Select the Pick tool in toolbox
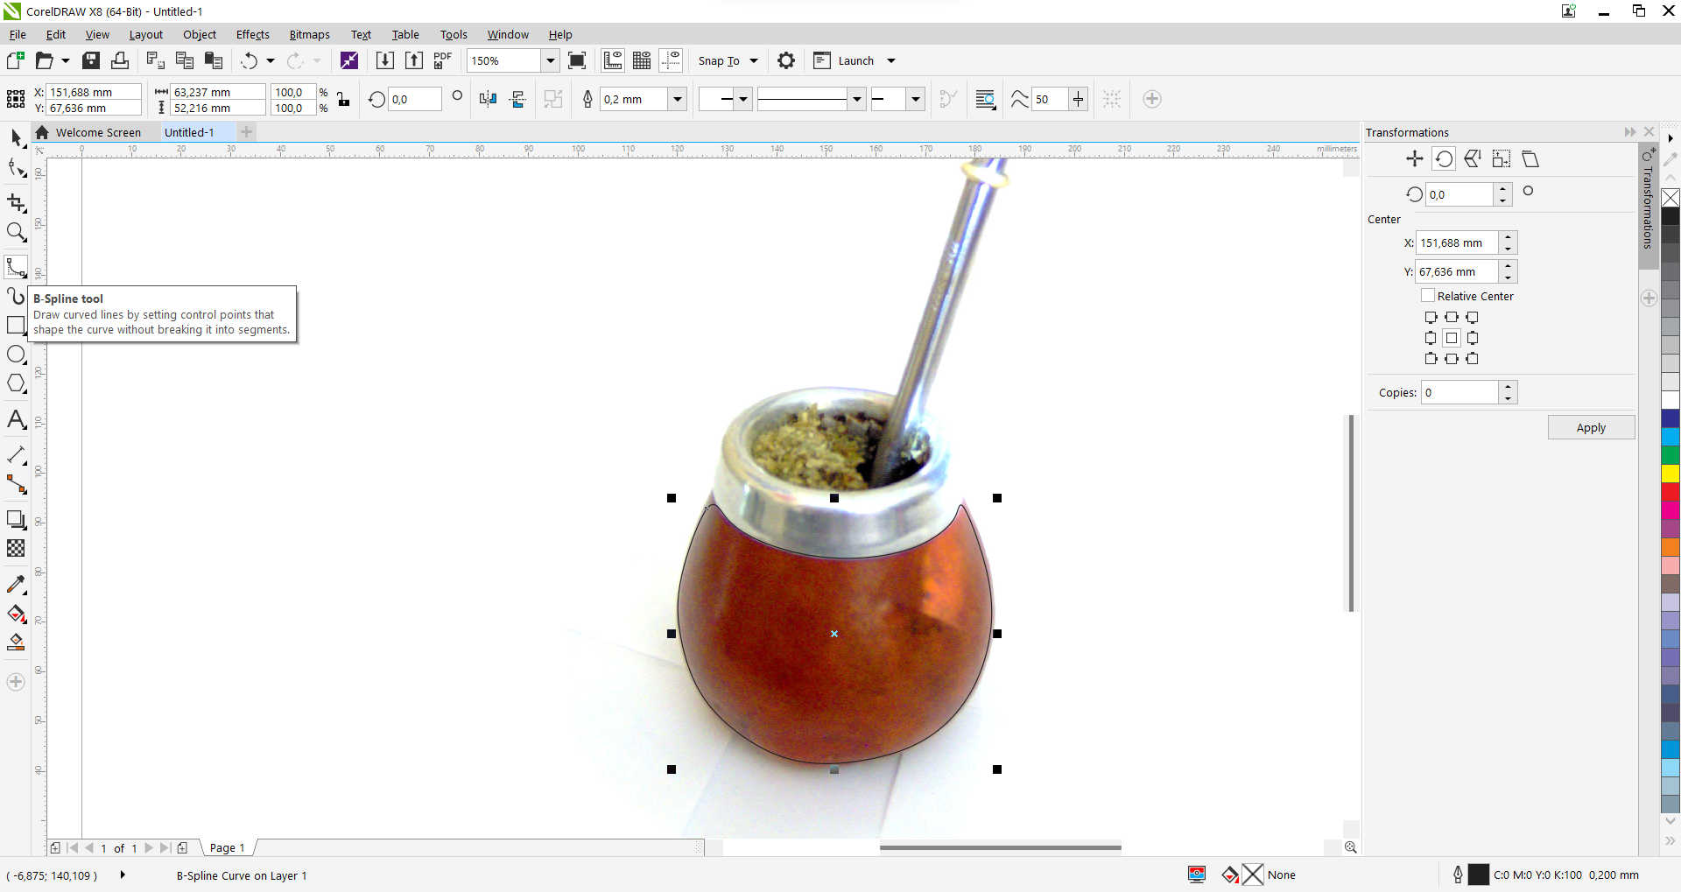Image resolution: width=1681 pixels, height=892 pixels. click(x=16, y=137)
